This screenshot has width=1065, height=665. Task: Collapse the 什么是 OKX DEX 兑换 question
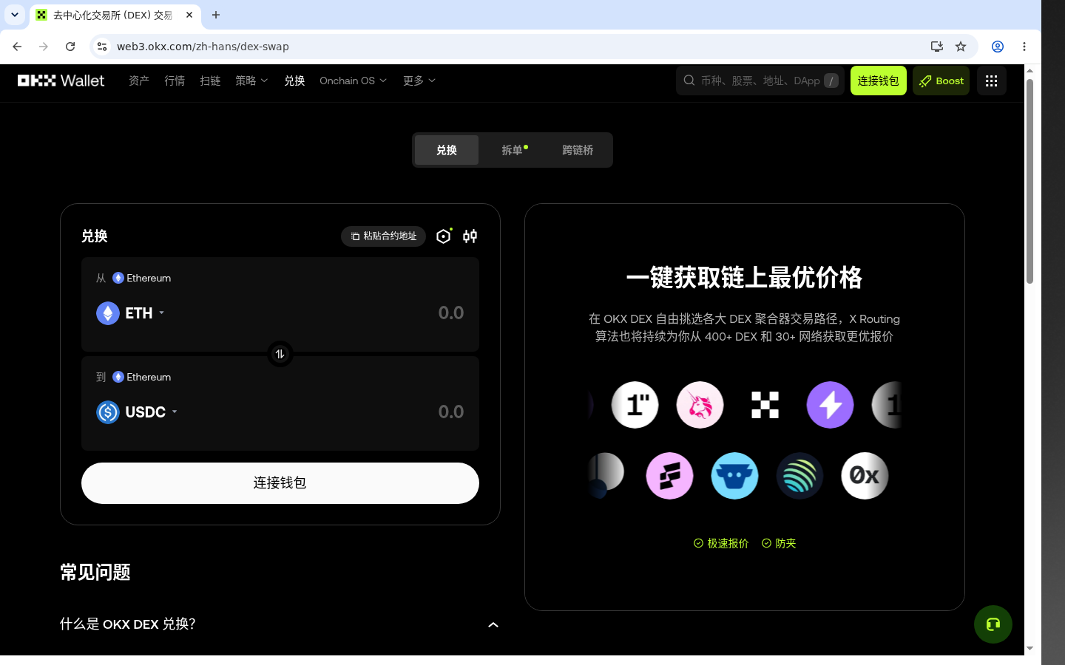click(280, 624)
